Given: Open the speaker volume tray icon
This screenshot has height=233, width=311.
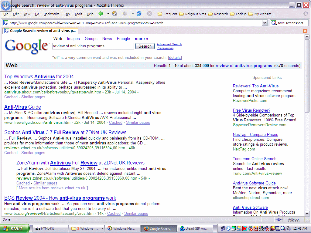Looking at the screenshot, I should [x=289, y=228].
